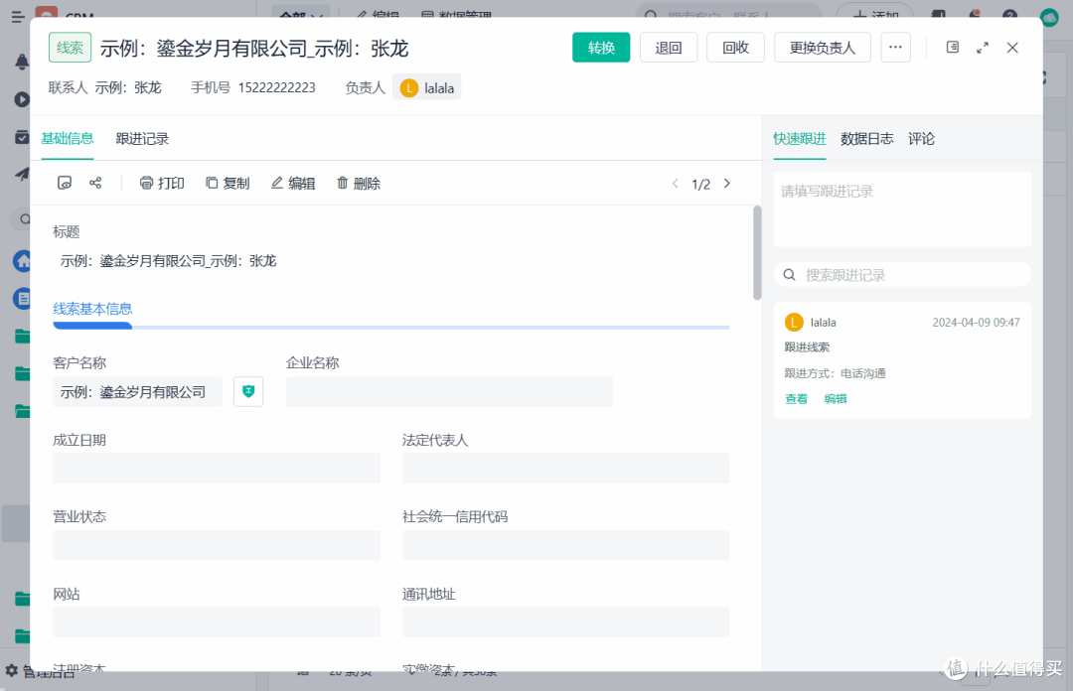Click 查看 link in follow-up record
This screenshot has width=1073, height=691.
point(796,399)
